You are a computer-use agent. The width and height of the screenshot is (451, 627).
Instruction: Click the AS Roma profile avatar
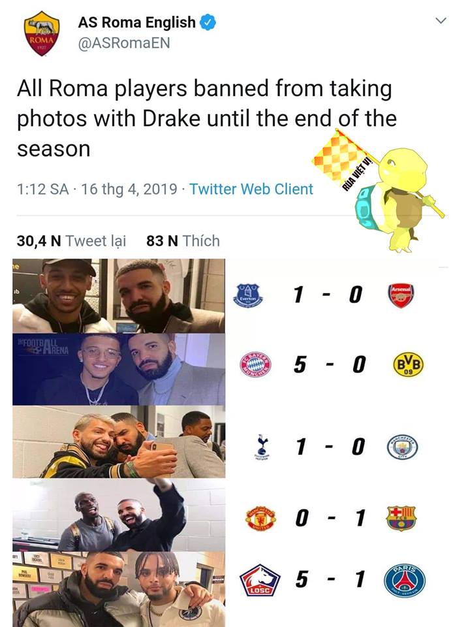(x=41, y=33)
